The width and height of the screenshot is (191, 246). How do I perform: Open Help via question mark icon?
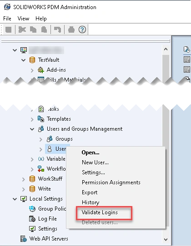(82, 30)
